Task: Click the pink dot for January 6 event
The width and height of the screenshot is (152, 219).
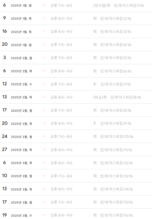Action: [x=45, y=5]
